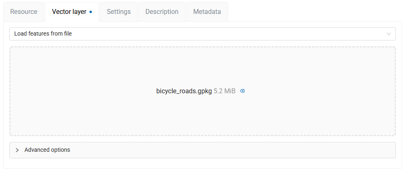Go to the Description tab
The width and height of the screenshot is (404, 171).
162,12
